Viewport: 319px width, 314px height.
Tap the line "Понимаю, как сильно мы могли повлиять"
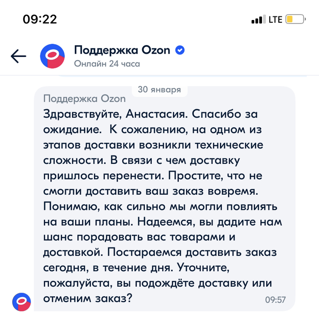click(162, 206)
